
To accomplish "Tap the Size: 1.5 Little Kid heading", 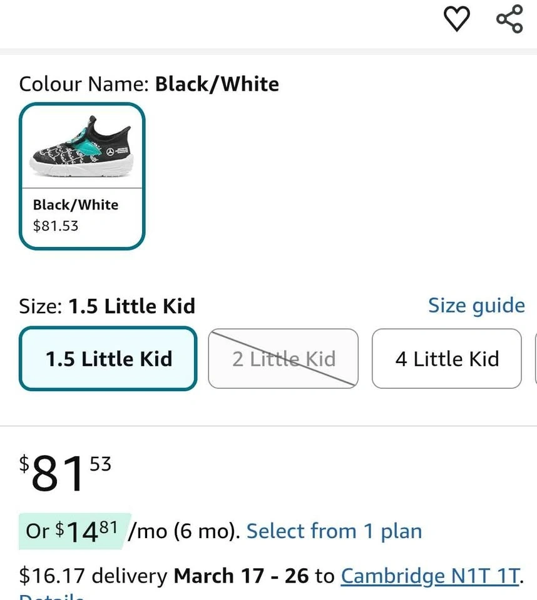I will point(107,306).
